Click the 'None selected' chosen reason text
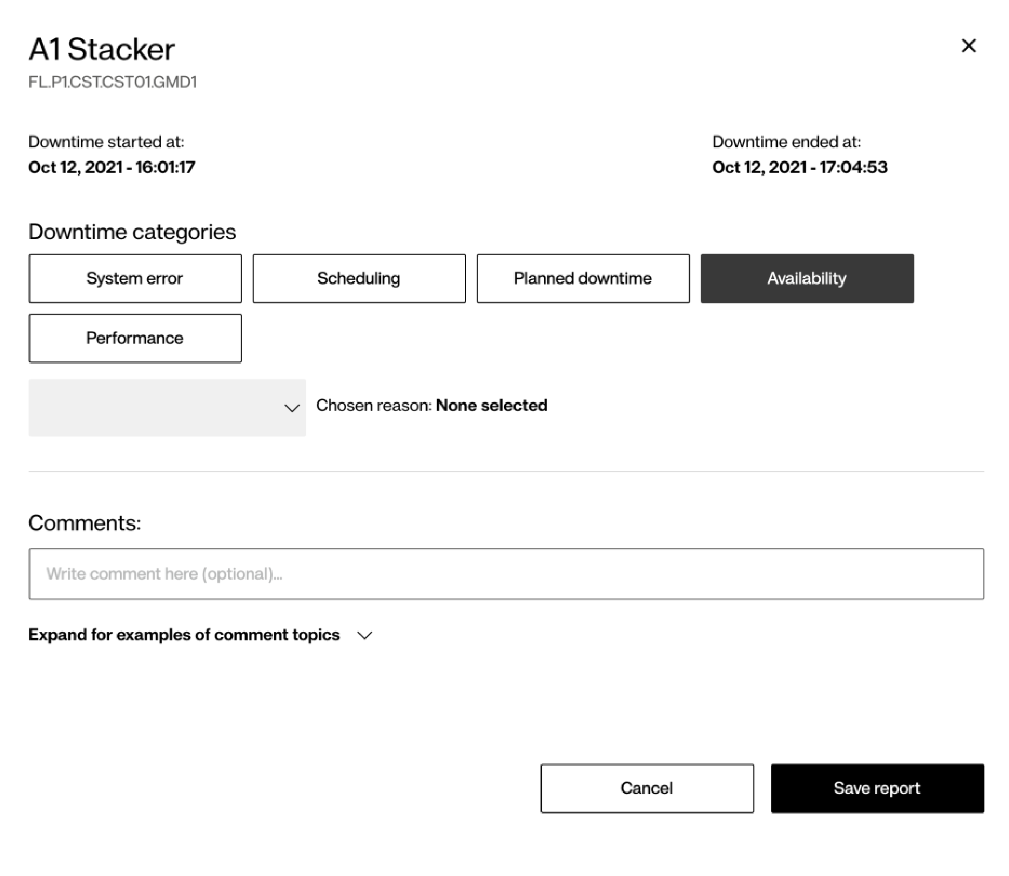This screenshot has height=876, width=1009. point(491,405)
